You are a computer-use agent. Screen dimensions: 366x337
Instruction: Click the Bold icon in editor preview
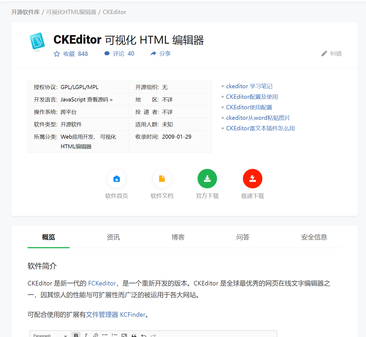[x=76, y=335]
